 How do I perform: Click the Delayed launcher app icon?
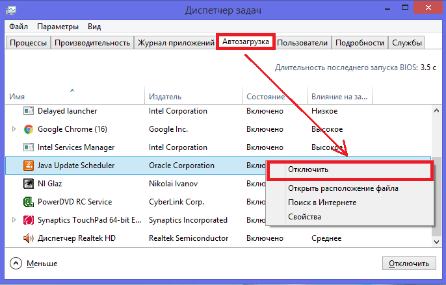click(x=29, y=111)
